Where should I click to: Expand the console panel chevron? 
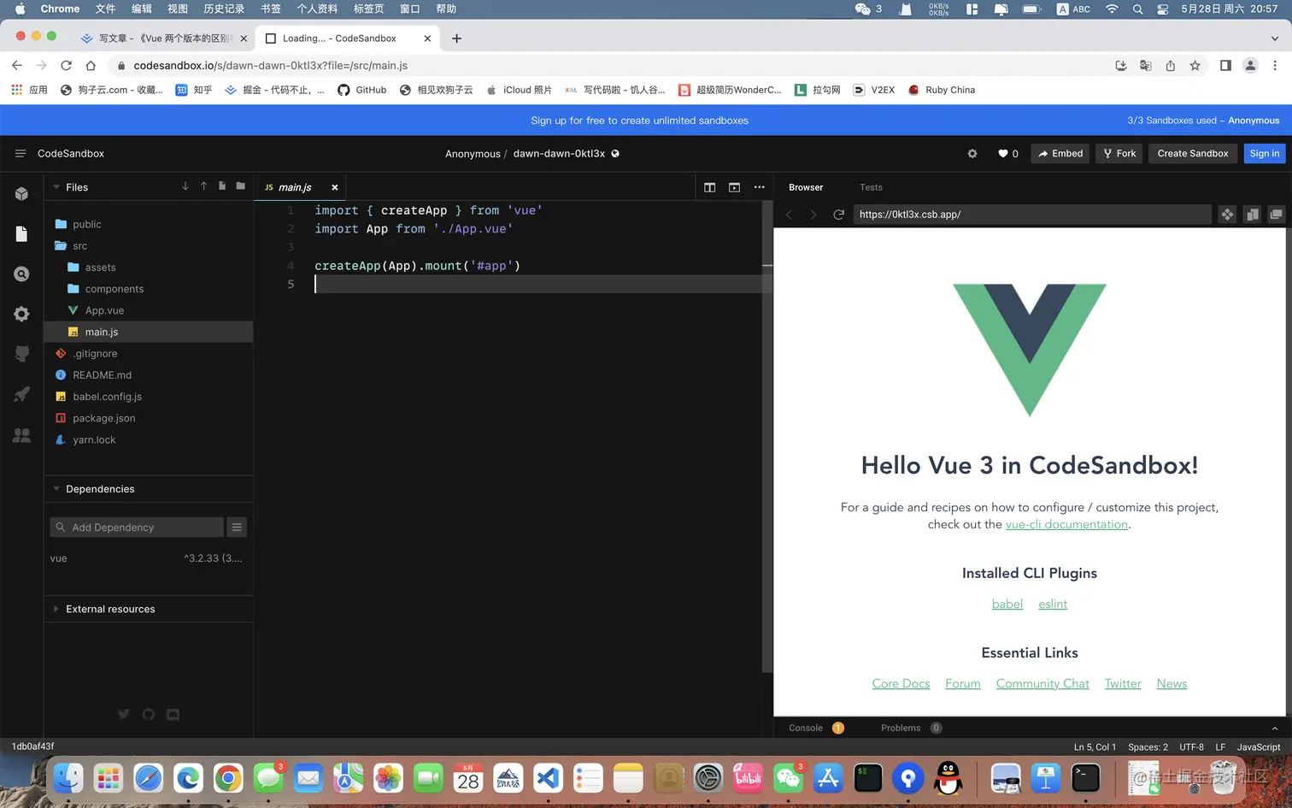(1275, 728)
